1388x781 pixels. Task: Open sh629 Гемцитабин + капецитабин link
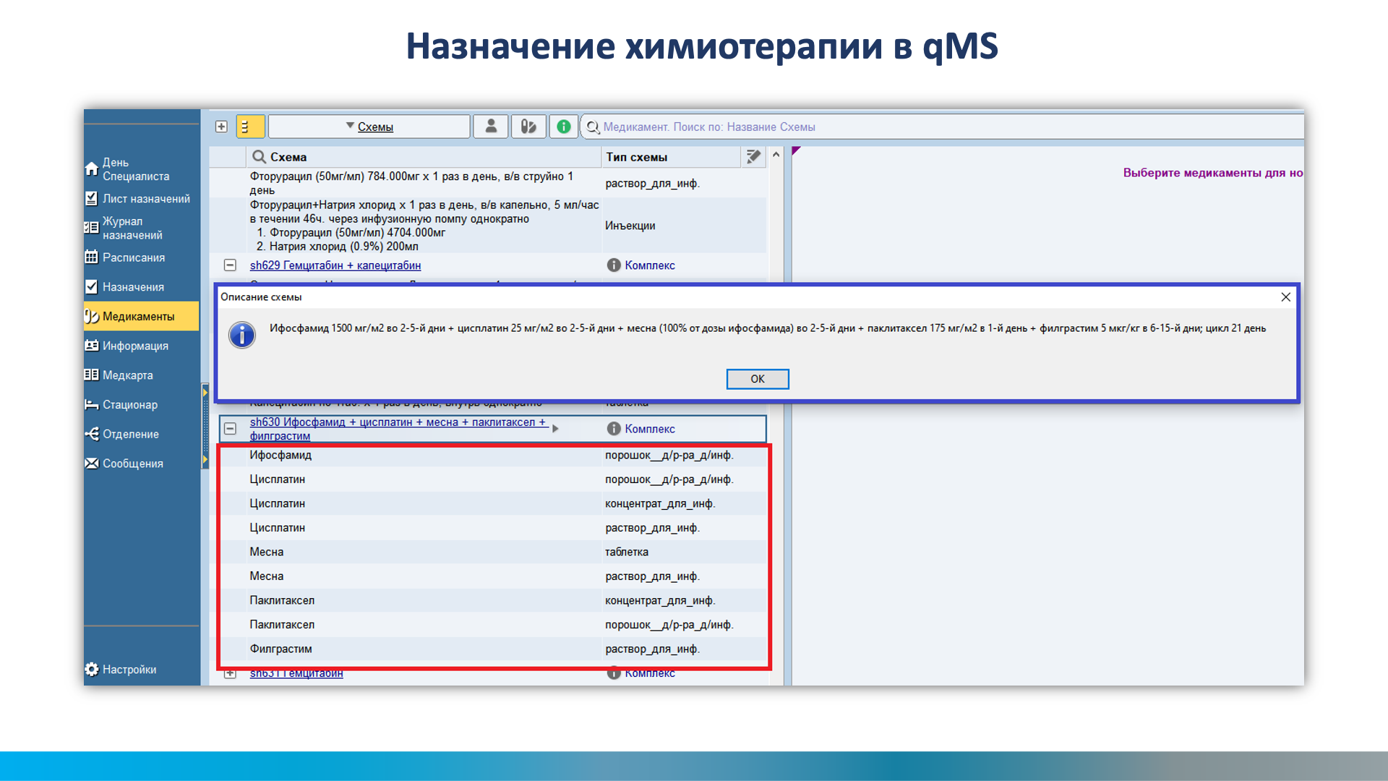coord(335,265)
